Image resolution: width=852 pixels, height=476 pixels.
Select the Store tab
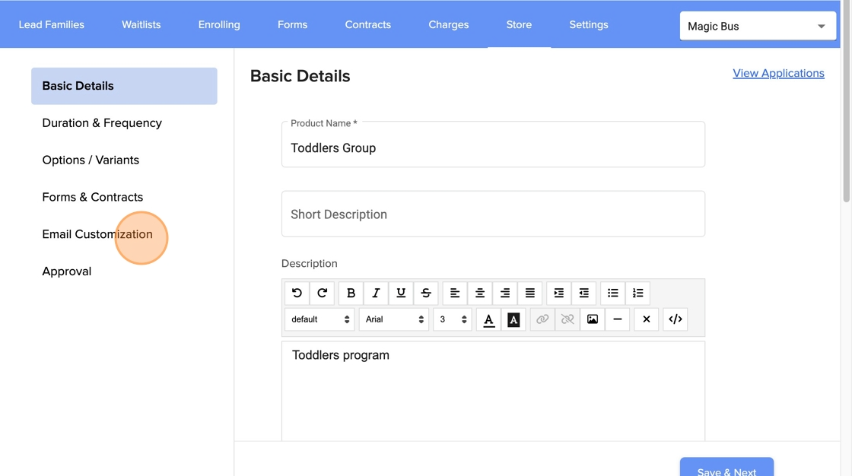[x=519, y=24]
